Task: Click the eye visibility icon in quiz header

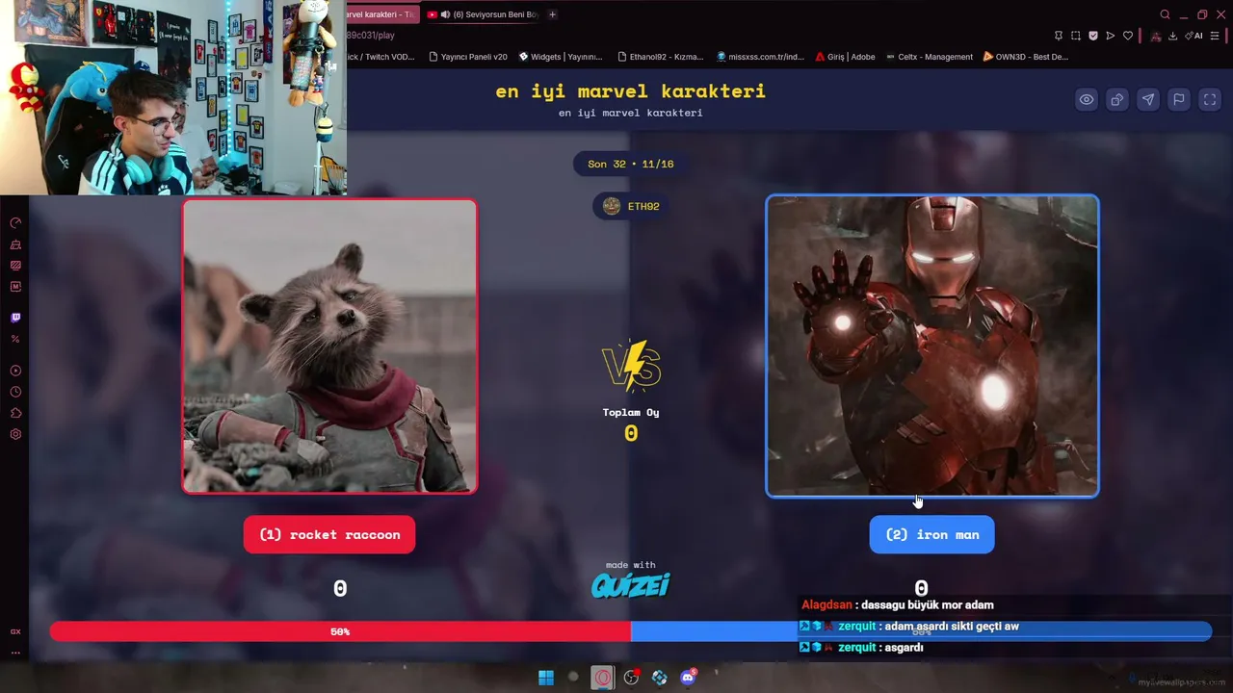Action: pyautogui.click(x=1087, y=99)
